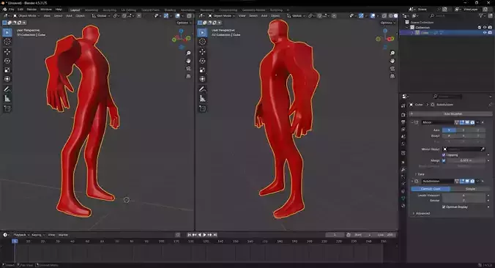Open the Render menu
Image resolution: width=495 pixels, height=268 pixels.
tap(31, 10)
